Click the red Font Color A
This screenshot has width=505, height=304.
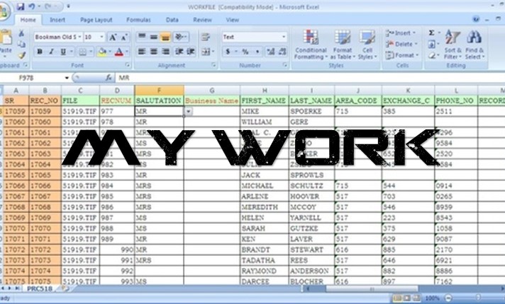[119, 52]
